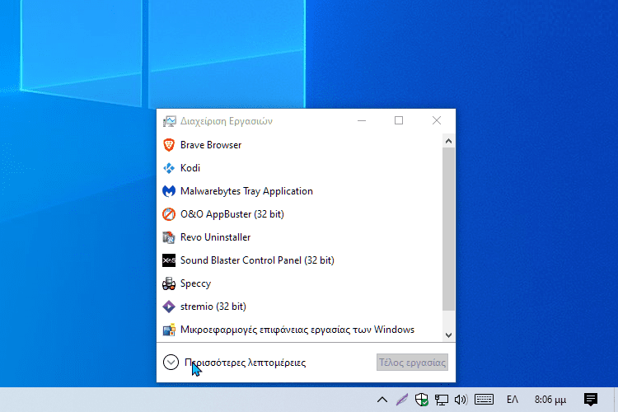Close the Διαχείριση Εργασιών window

(436, 120)
